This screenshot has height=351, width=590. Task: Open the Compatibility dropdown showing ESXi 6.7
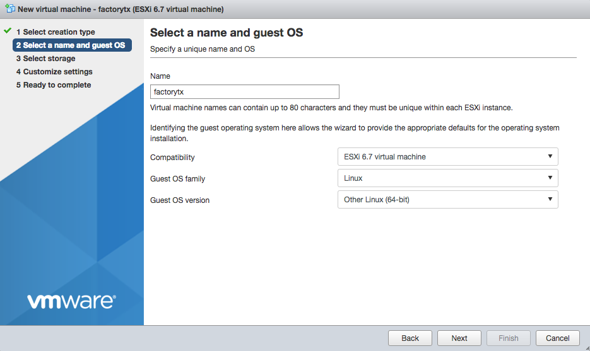click(x=447, y=157)
